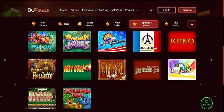Click the Log In button
The height and width of the screenshot is (112, 224).
[167, 10]
